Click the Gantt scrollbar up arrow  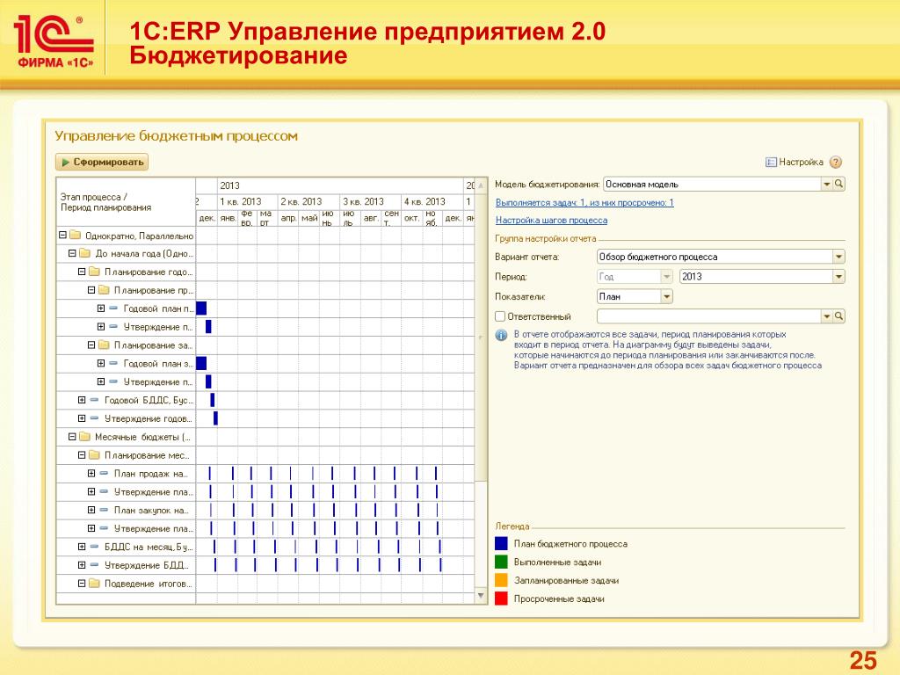pos(481,185)
